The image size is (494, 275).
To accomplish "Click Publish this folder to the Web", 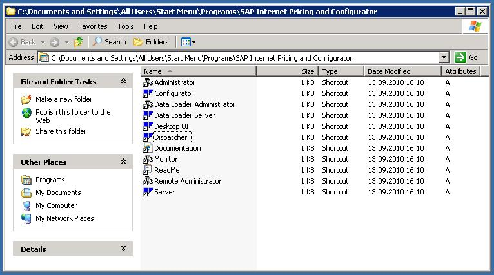I will point(73,116).
